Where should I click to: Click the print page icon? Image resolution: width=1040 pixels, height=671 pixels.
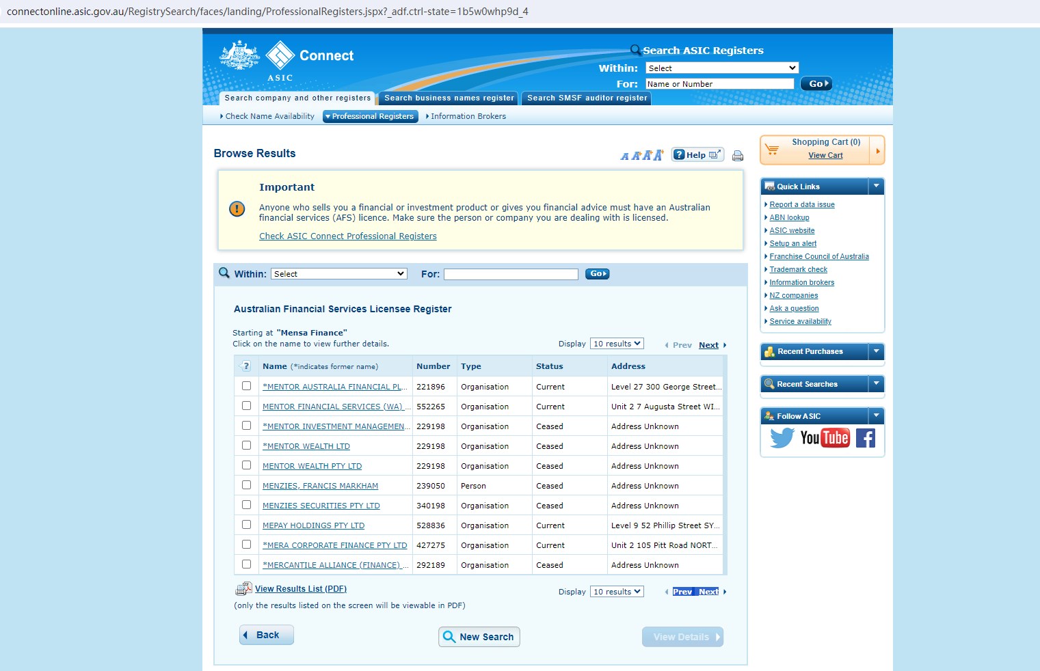point(738,156)
